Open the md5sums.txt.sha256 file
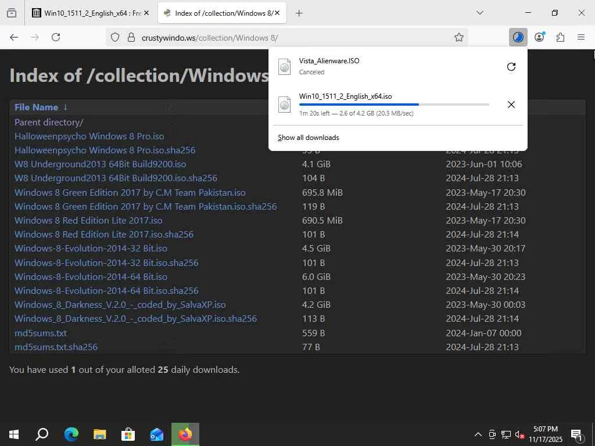Screen dimensions: 595x446 (56, 347)
